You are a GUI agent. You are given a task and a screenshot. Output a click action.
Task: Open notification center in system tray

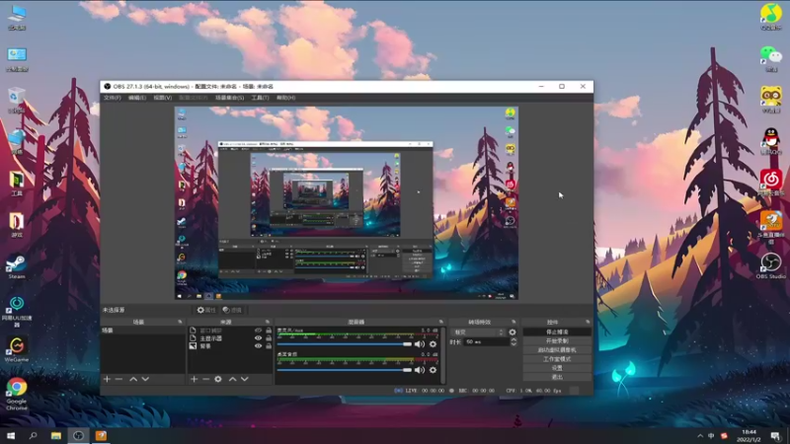[x=776, y=436]
